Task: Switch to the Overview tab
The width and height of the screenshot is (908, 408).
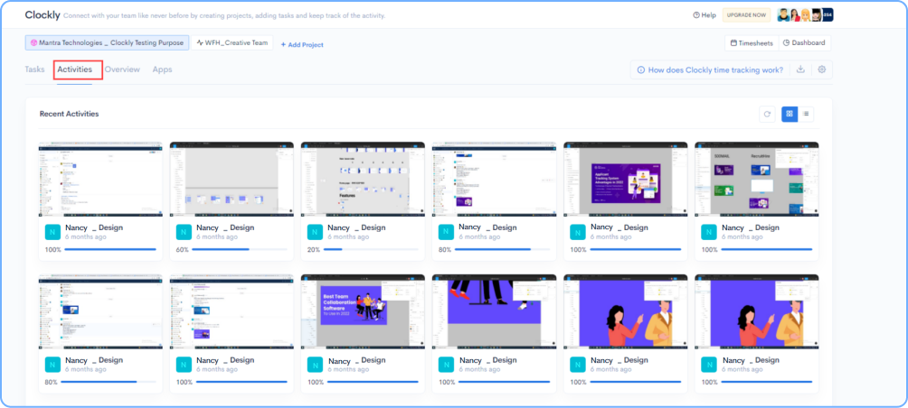Action: [x=122, y=70]
